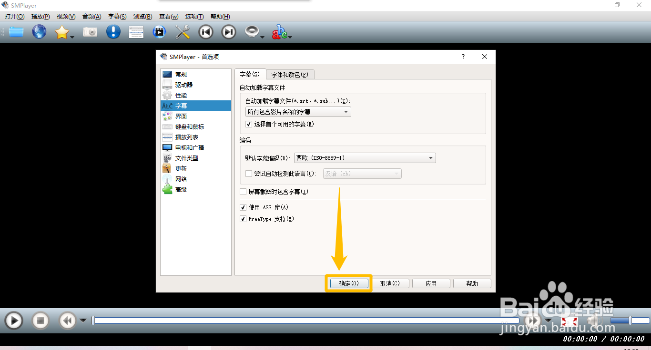Click the abc subtitle toolbar icon

279,32
